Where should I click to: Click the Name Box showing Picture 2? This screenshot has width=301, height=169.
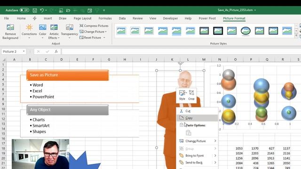click(x=12, y=52)
